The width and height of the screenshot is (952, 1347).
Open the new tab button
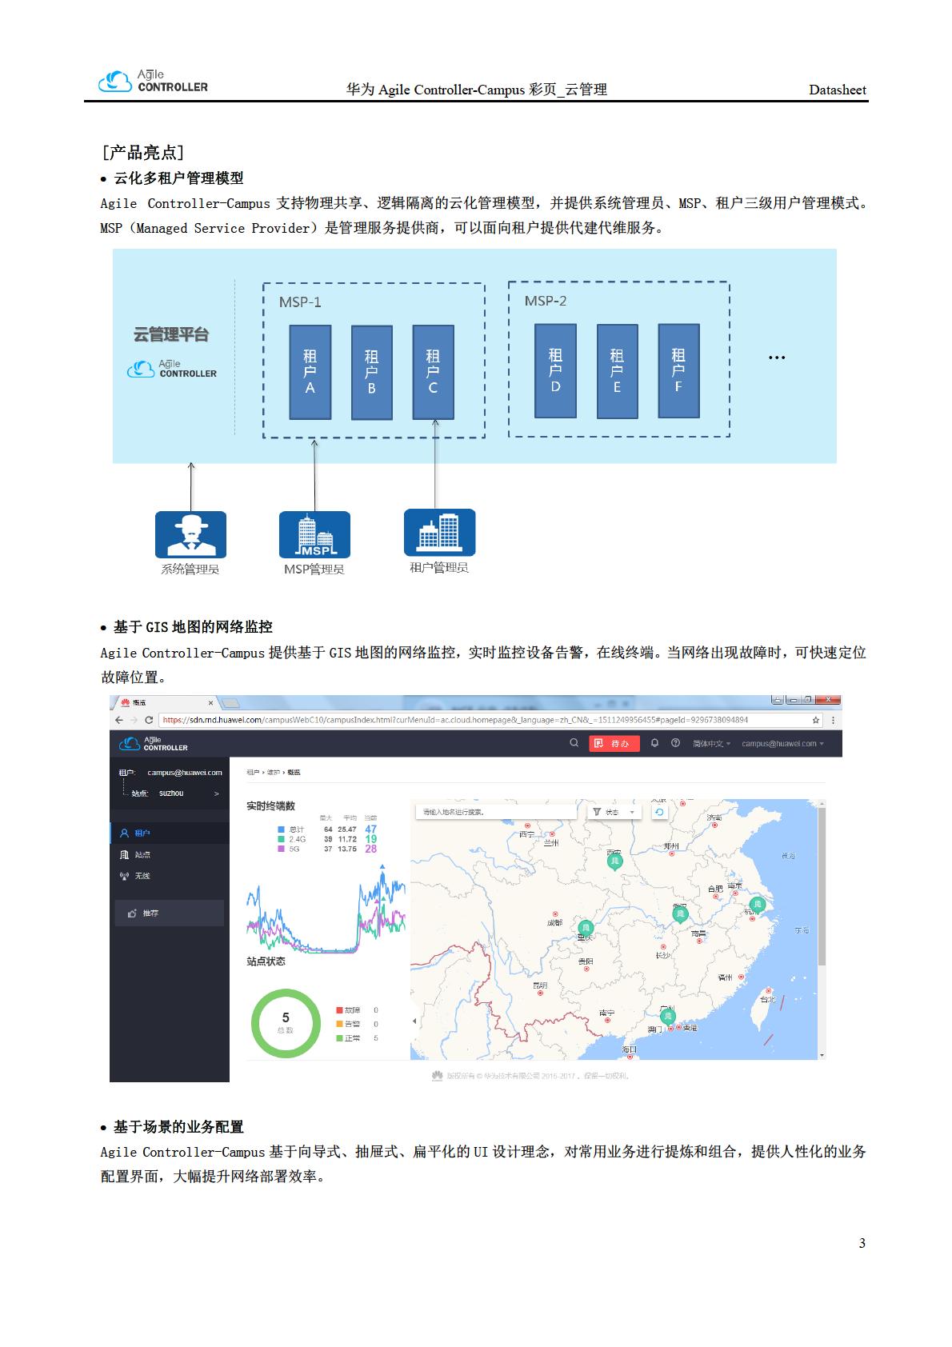[230, 703]
